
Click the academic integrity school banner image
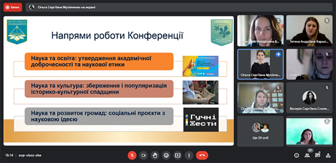click(x=200, y=66)
